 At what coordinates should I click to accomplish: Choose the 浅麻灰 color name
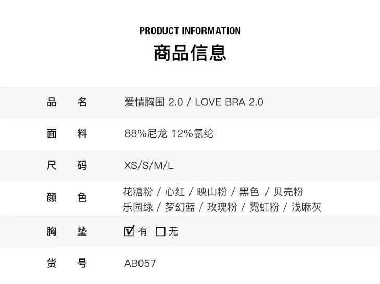(306, 207)
